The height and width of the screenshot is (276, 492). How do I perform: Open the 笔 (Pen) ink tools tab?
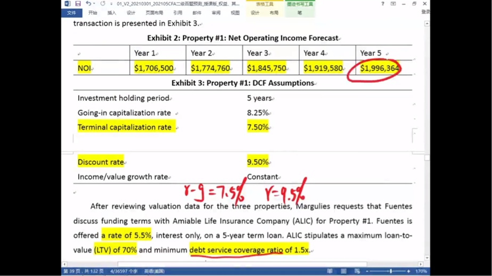pos(300,13)
